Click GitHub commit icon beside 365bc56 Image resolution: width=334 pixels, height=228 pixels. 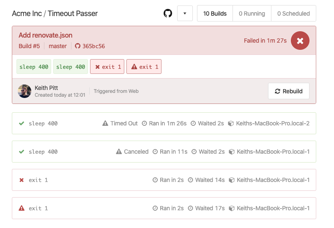coord(77,46)
